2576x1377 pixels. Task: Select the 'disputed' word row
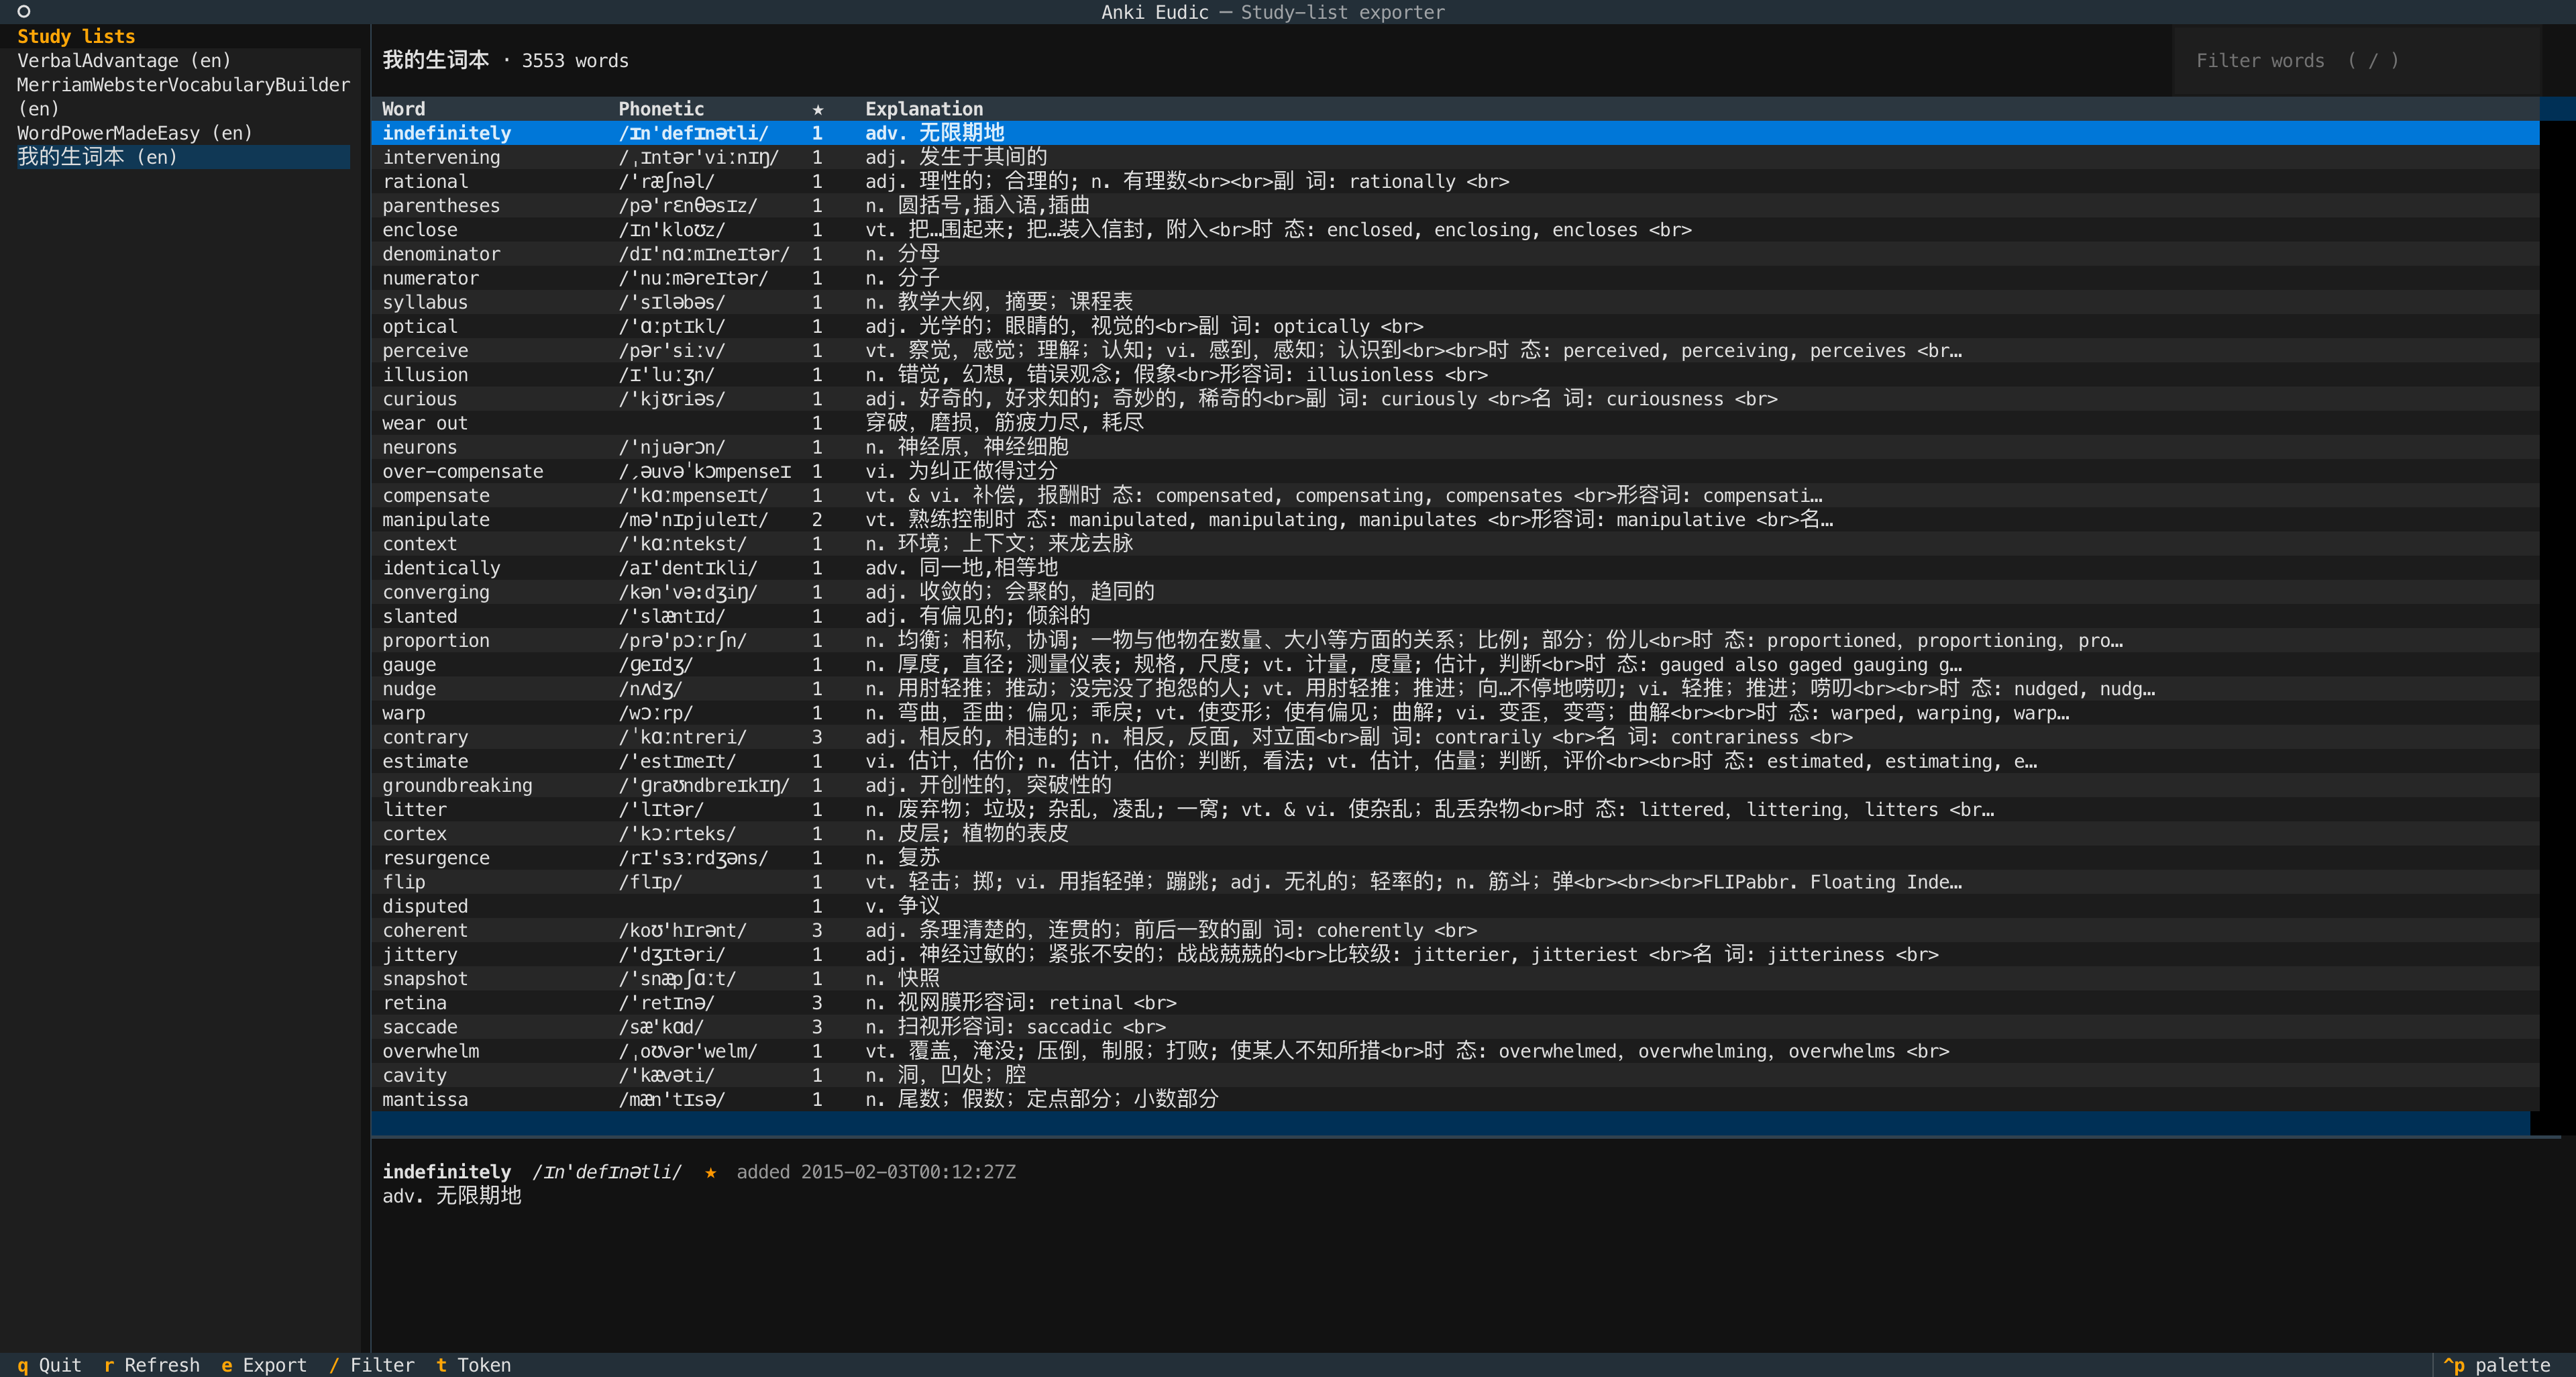(1455, 906)
